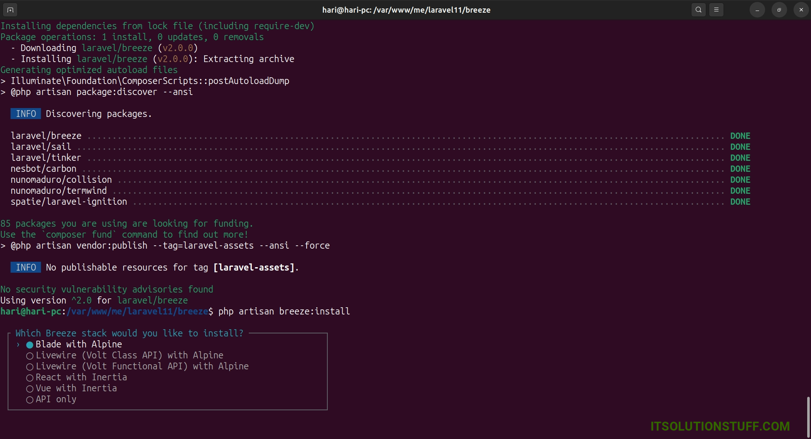Image resolution: width=811 pixels, height=439 pixels.
Task: Maximize the terminal window
Action: coord(779,10)
